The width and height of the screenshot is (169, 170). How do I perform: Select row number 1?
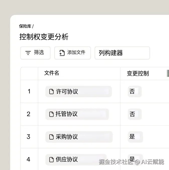click(29, 91)
